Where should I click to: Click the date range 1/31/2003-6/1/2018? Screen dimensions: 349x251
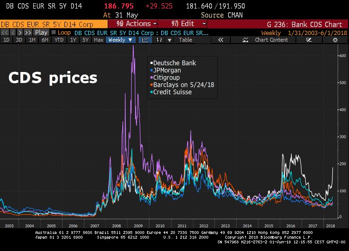tap(317, 33)
